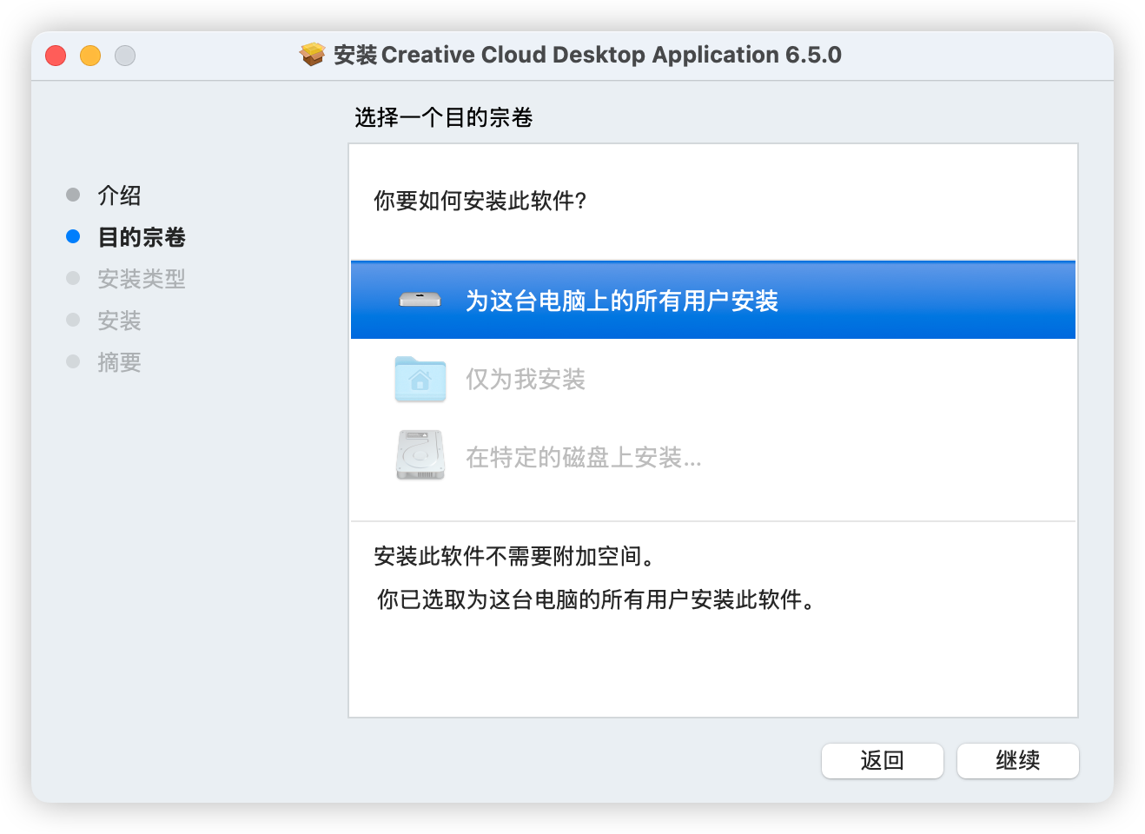
Task: Close the installer window with red button
Action: 56,56
